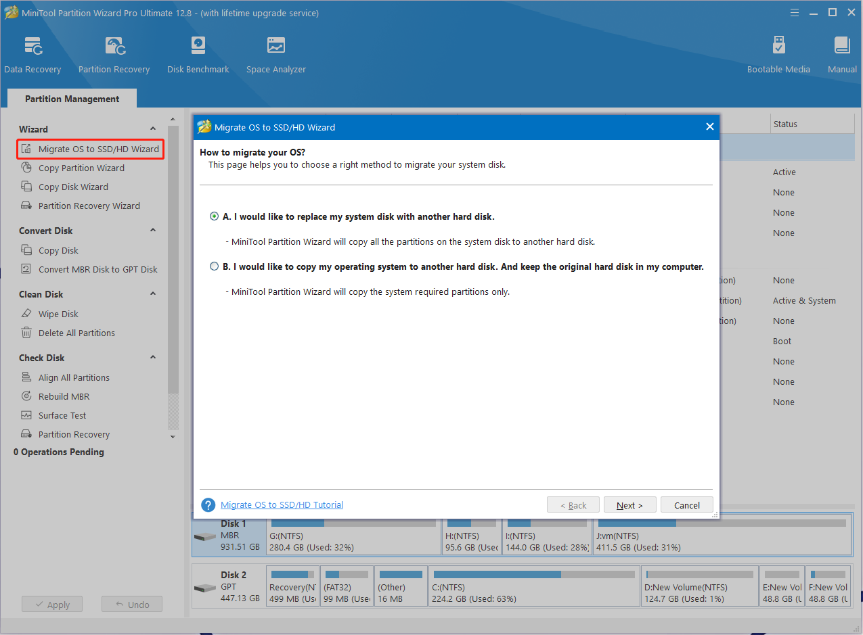Collapse the Convert Disk section
Viewport: 863px width, 635px height.
pyautogui.click(x=153, y=230)
